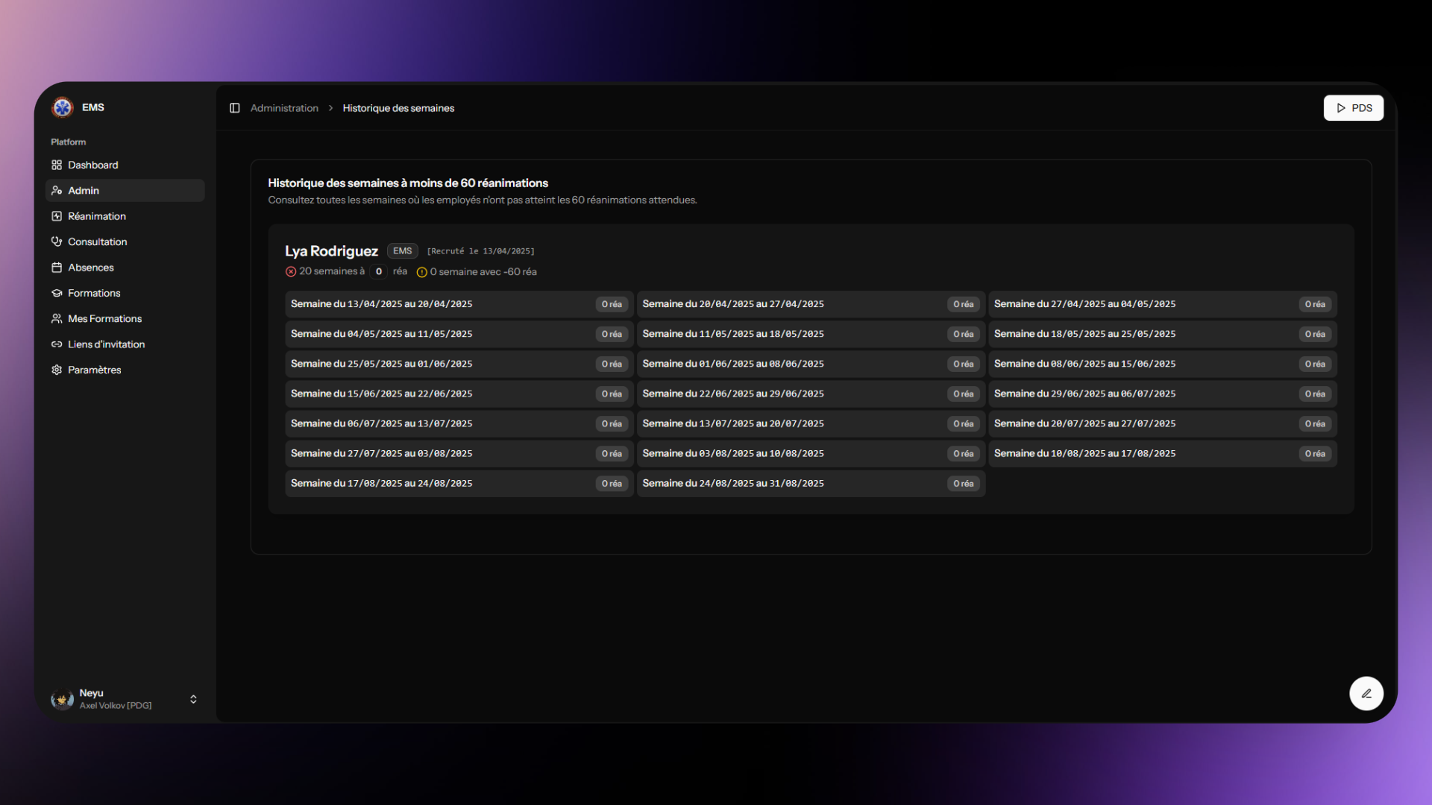This screenshot has height=805, width=1432.
Task: Click the Formations graduation cap icon
Action: pos(57,293)
